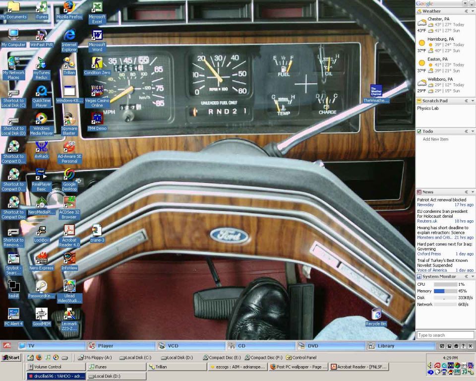This screenshot has height=381, width=476.
Task: Open the 'Patriot Act renewal blocked' news link
Action: pos(441,200)
